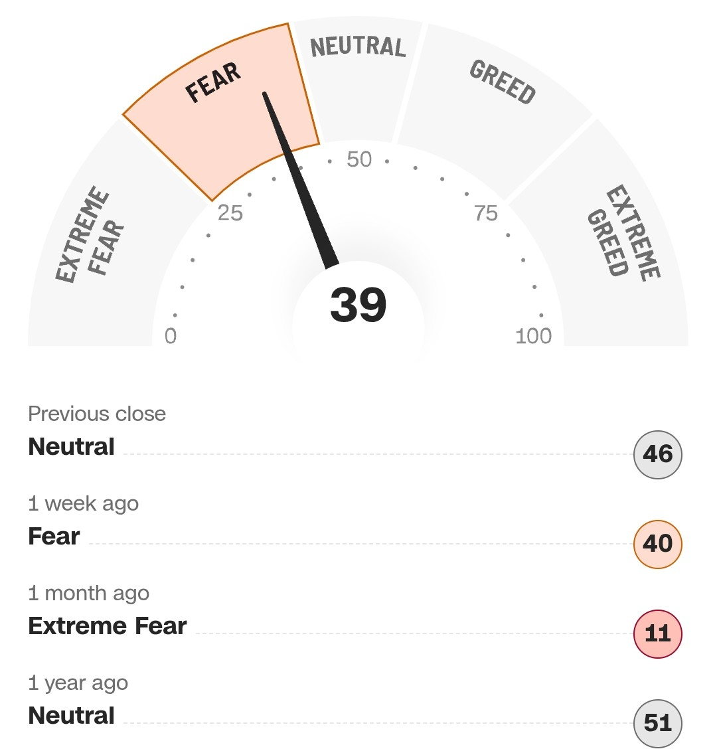Click the red 11 score badge
Viewport: 717px width, 751px height.
coord(657,633)
